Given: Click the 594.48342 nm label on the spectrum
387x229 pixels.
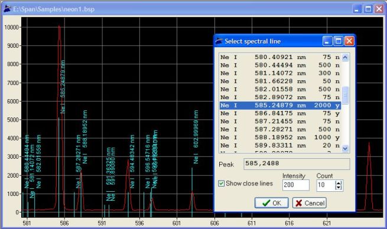Looking at the screenshot, I should point(132,162).
